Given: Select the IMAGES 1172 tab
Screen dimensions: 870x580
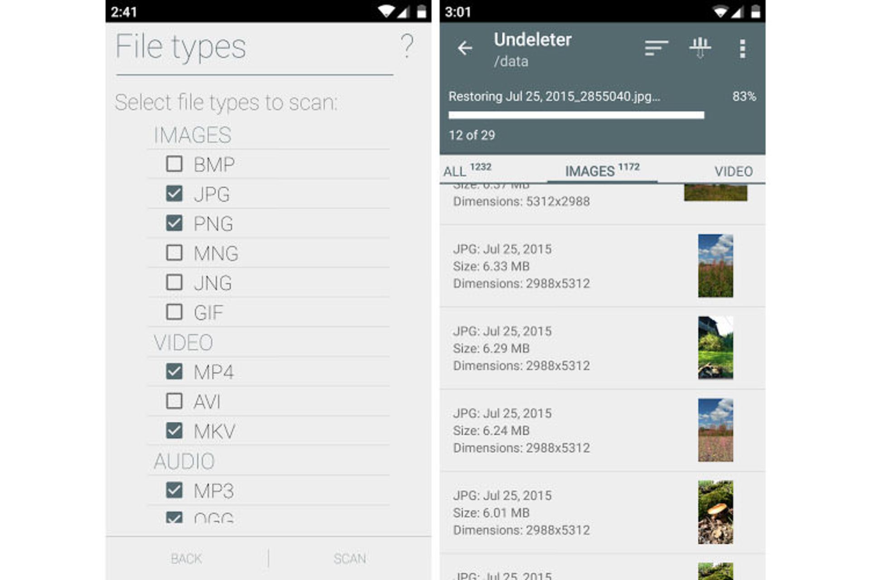Looking at the screenshot, I should click(602, 170).
